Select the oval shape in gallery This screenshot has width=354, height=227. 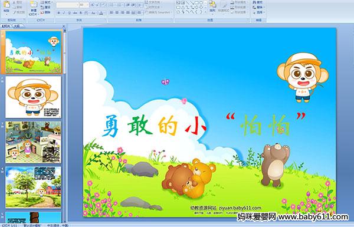tap(202, 3)
